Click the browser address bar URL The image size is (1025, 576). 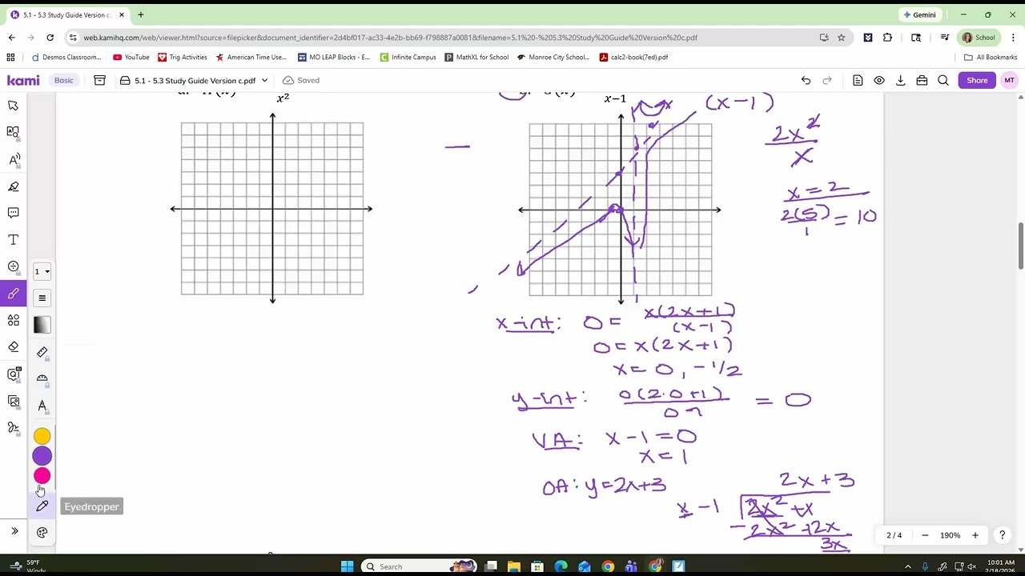pyautogui.click(x=390, y=38)
